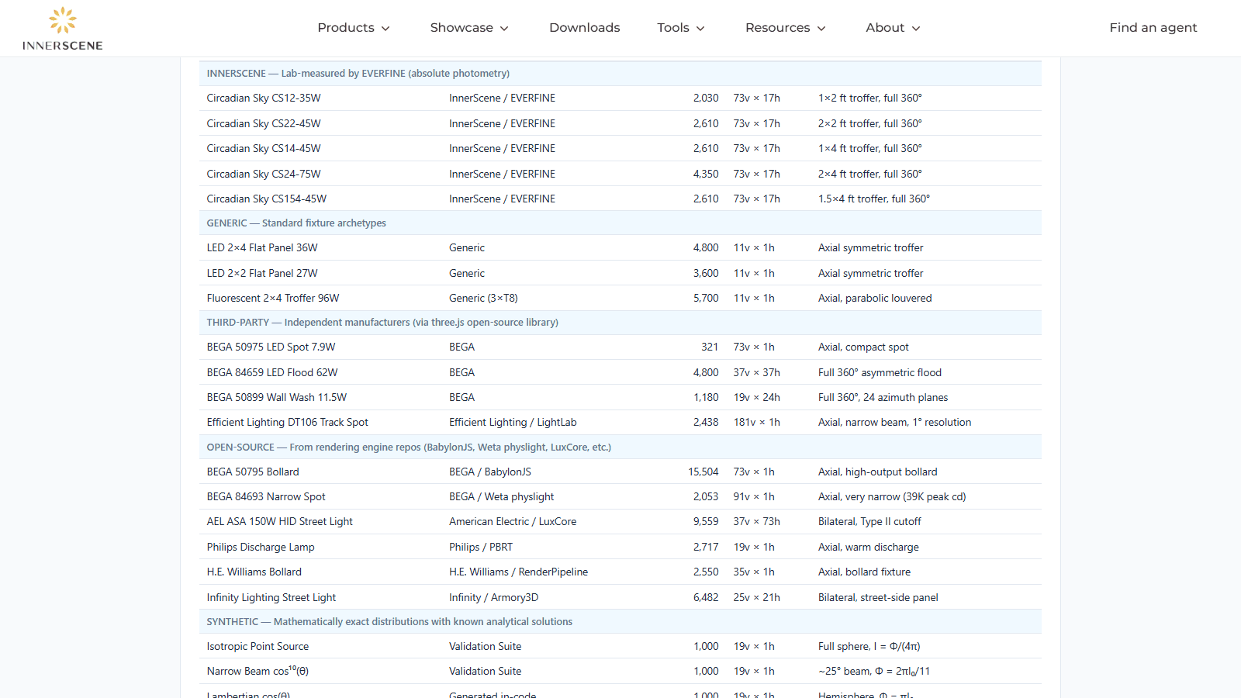
Task: Open the About menu
Action: 894,28
